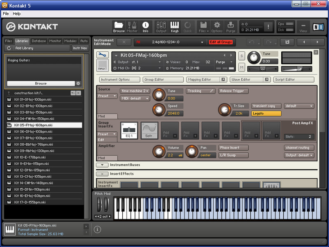Mute the instrument with M button
The height and width of the screenshot is (247, 329).
[242, 67]
